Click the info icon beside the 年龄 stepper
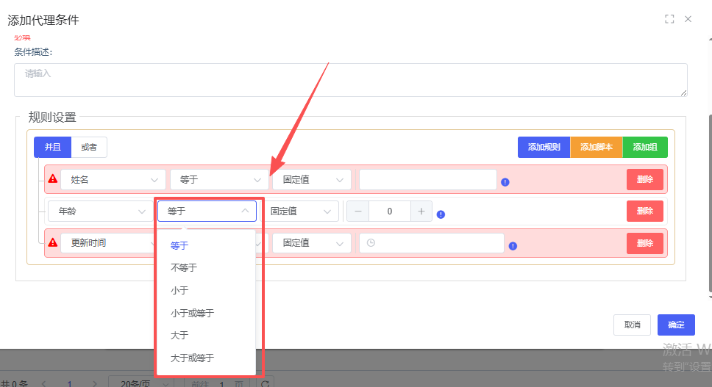Image resolution: width=712 pixels, height=387 pixels. (441, 214)
